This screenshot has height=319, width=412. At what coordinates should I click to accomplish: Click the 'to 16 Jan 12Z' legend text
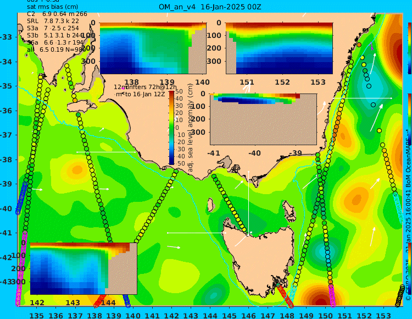tap(145, 94)
